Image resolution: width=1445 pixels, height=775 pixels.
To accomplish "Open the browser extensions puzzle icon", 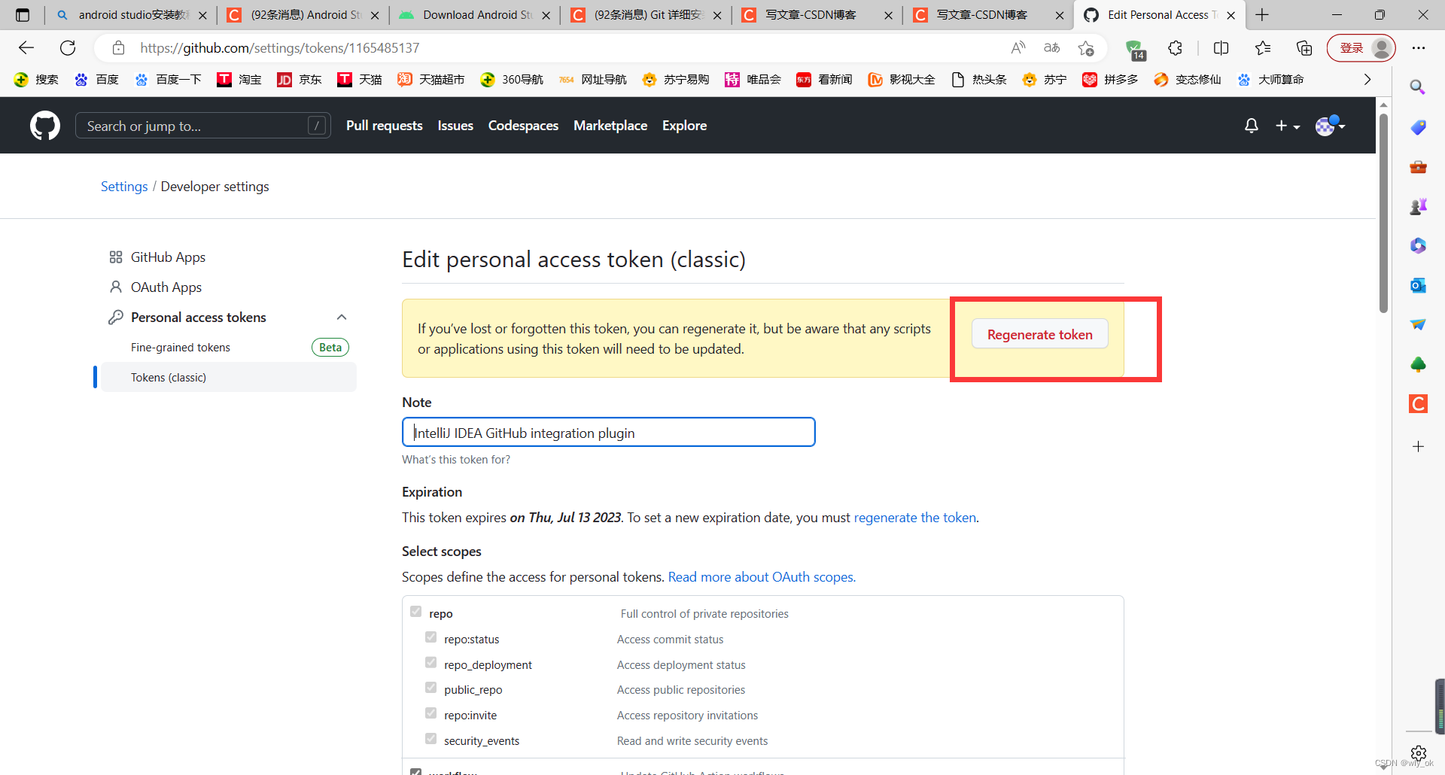I will coord(1175,48).
